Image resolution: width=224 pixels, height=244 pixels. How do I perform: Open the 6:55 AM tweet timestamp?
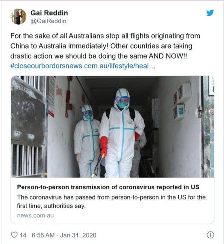(x=43, y=235)
